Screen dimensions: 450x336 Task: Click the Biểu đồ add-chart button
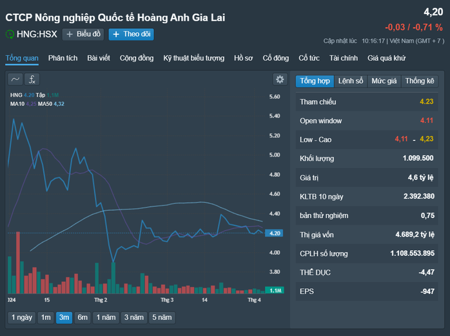(83, 34)
